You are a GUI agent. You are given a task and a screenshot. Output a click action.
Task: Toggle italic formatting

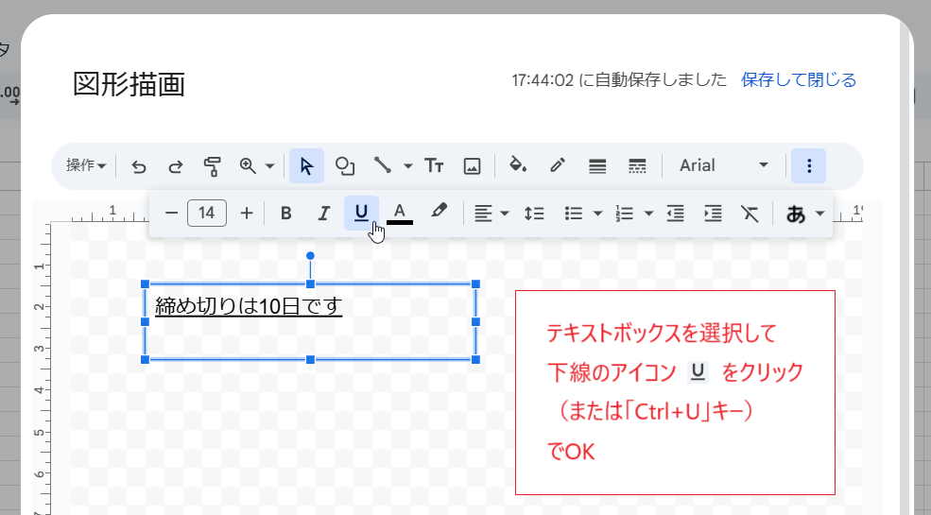pos(323,213)
